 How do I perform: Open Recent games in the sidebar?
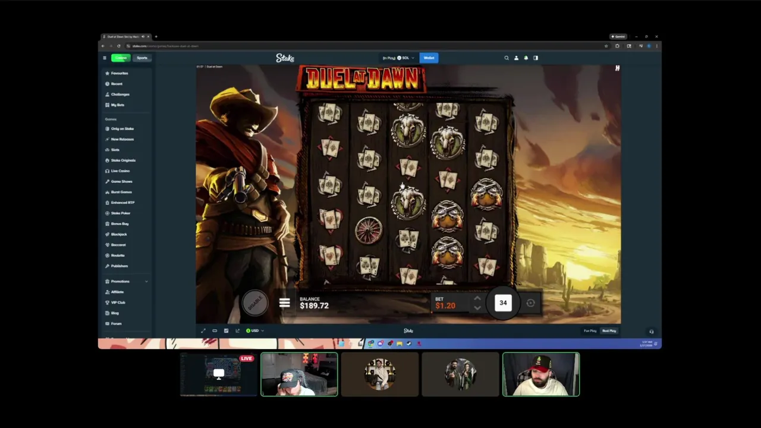pos(114,84)
